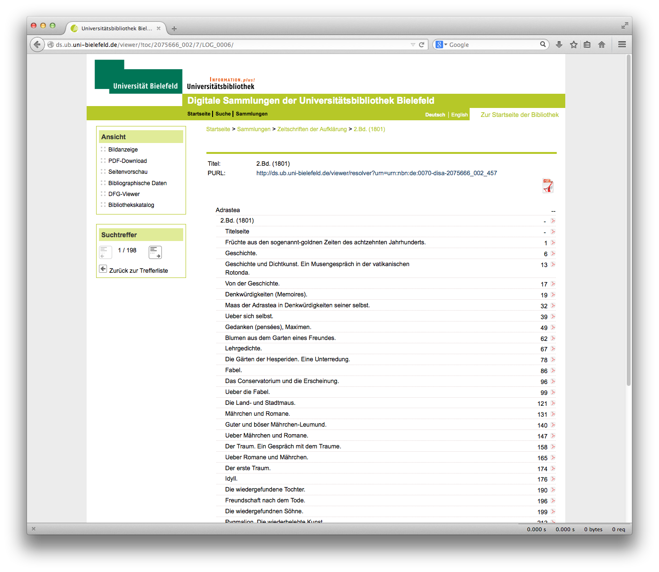Select Bildanzeige in the Ansicht panel
Screen dimensions: 659x572
[x=123, y=150]
